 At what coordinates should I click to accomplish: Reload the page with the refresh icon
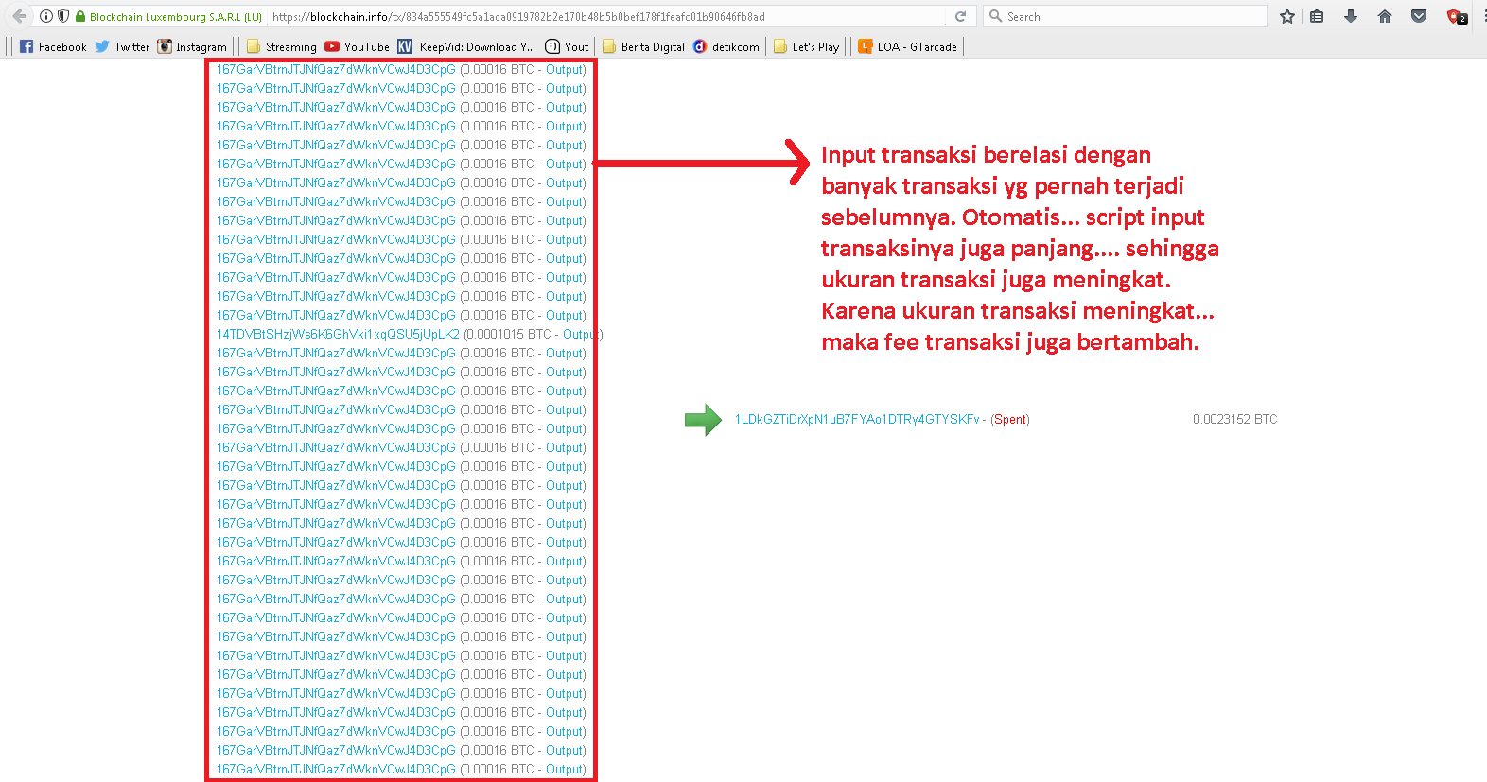[960, 16]
